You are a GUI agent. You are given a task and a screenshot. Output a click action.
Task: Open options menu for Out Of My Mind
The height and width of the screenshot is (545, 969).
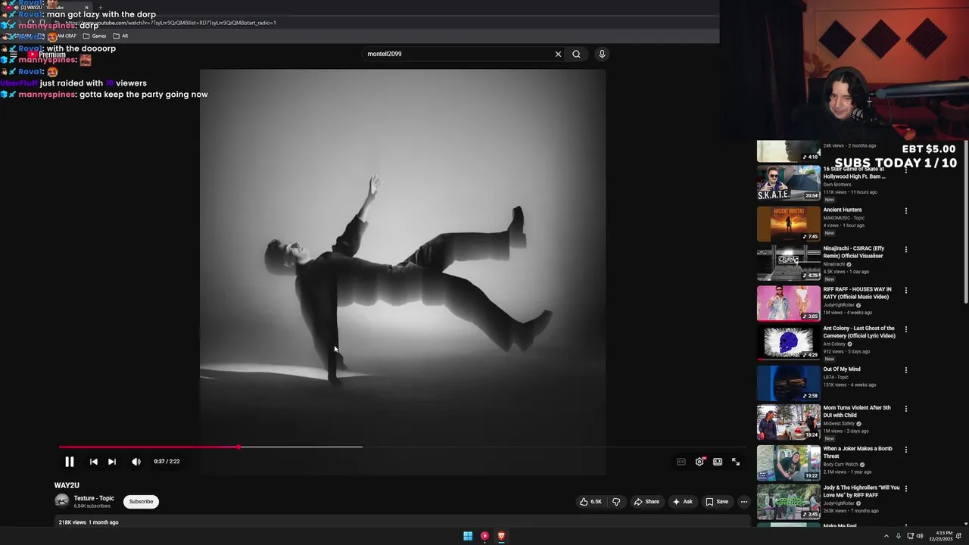(x=906, y=370)
